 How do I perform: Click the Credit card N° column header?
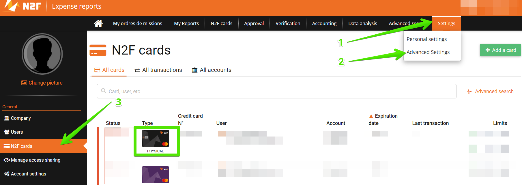190,119
